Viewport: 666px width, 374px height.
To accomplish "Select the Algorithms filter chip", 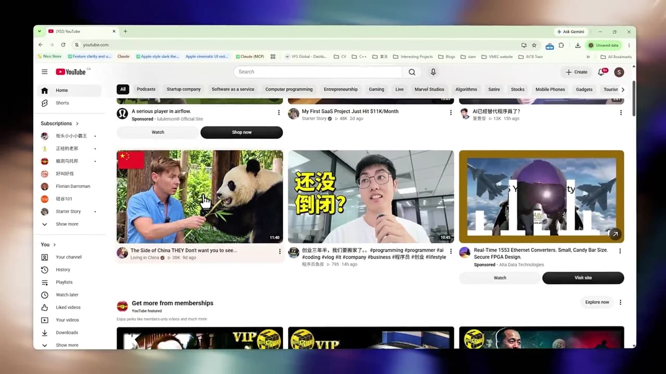I will 466,89.
